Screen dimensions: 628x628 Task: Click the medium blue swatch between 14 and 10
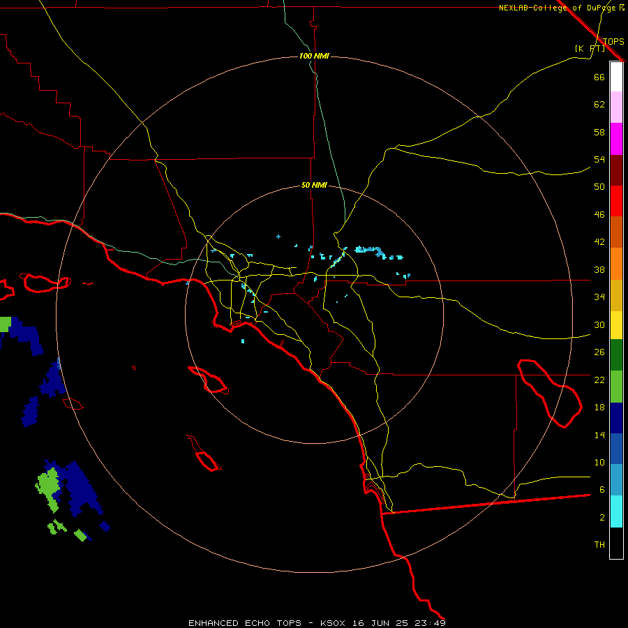[x=616, y=449]
